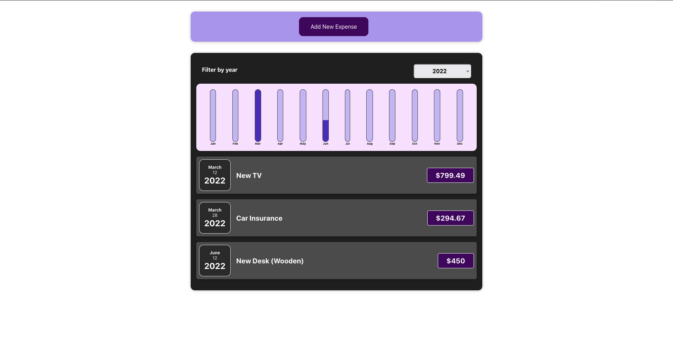Click the $294.67 Car Insurance amount
This screenshot has width=673, height=339.
tap(450, 218)
